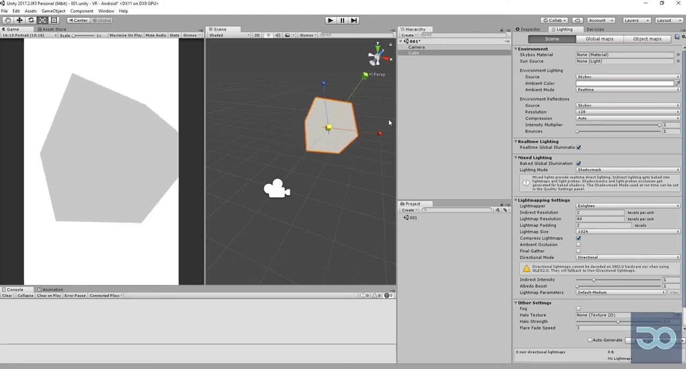This screenshot has width=686, height=369.
Task: Toggle pivot Center button
Action: click(x=78, y=20)
